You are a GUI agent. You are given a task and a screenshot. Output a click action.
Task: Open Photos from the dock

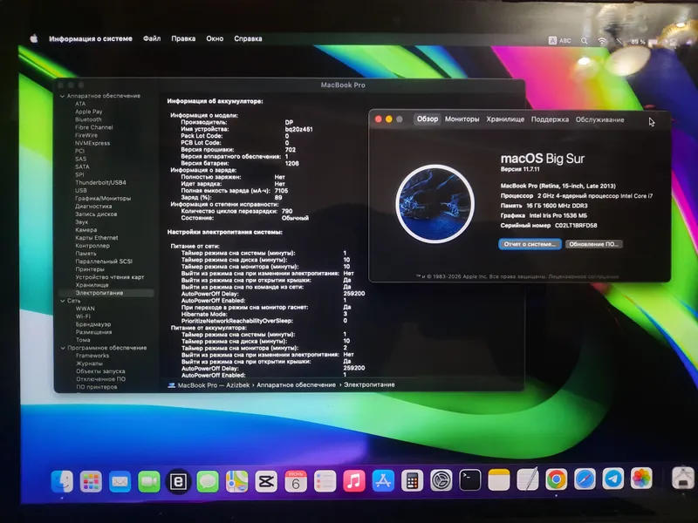tap(641, 478)
